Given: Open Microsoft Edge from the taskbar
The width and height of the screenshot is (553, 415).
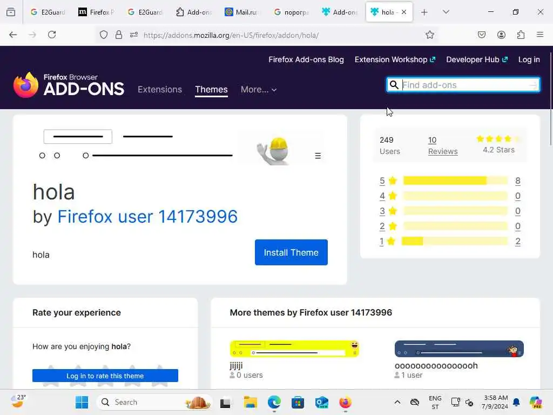Looking at the screenshot, I should [x=274, y=402].
